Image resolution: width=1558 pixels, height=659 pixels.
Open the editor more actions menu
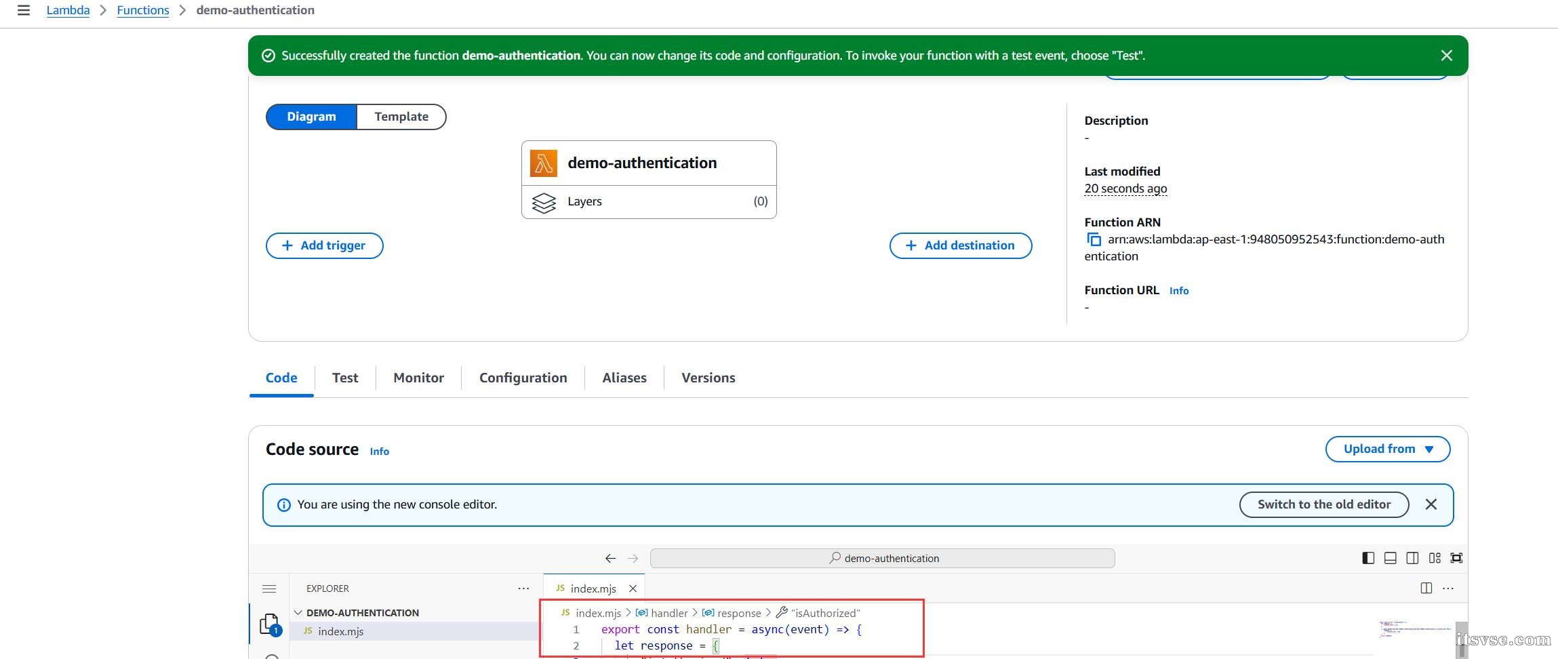pyautogui.click(x=1448, y=588)
